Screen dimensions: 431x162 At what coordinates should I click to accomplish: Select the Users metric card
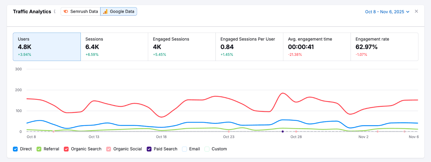pos(47,47)
